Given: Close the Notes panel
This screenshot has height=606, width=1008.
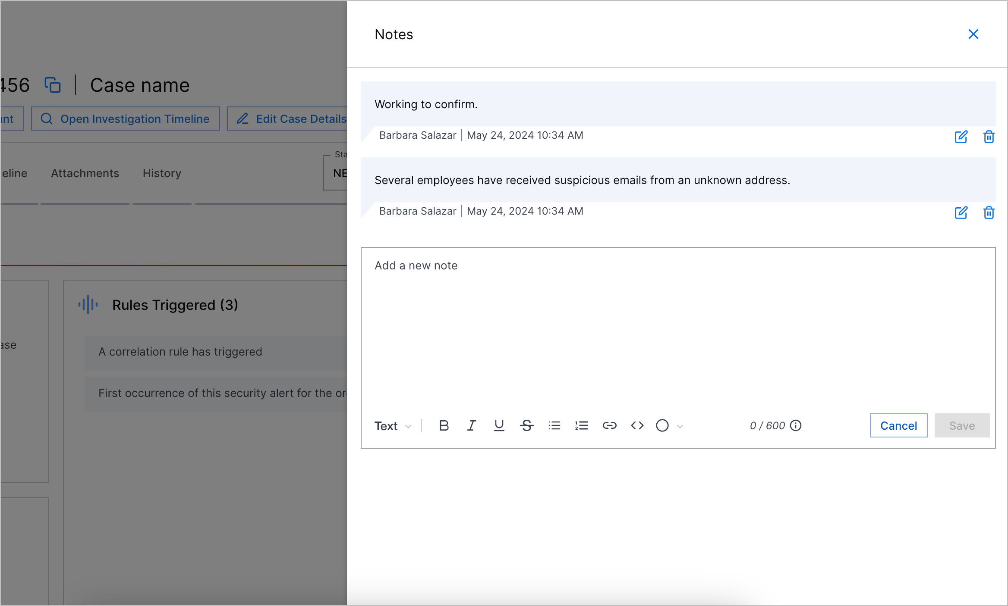Looking at the screenshot, I should point(973,34).
